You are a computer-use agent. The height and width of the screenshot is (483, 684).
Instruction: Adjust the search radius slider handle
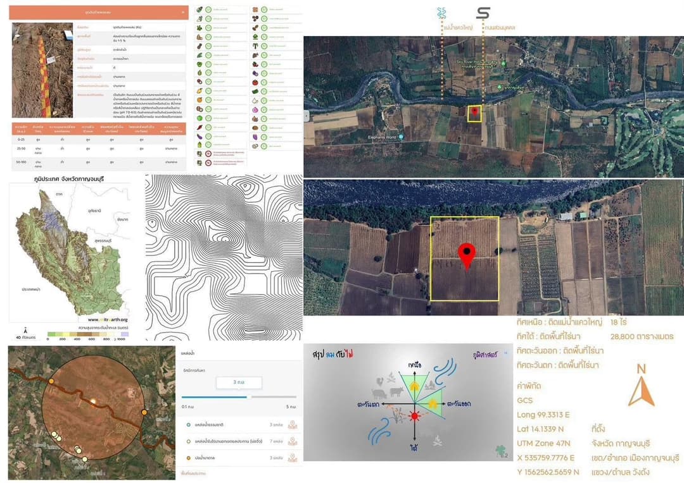click(x=248, y=397)
